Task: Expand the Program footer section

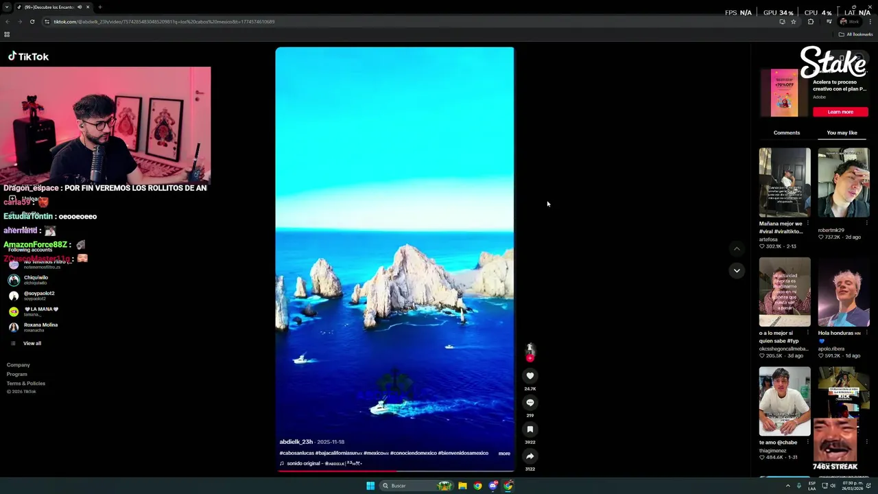Action: point(17,374)
